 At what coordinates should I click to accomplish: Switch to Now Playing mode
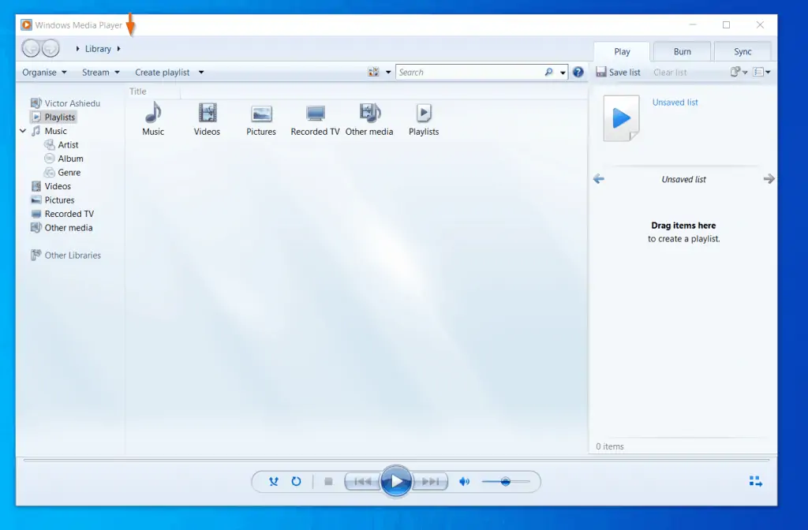[x=755, y=480]
